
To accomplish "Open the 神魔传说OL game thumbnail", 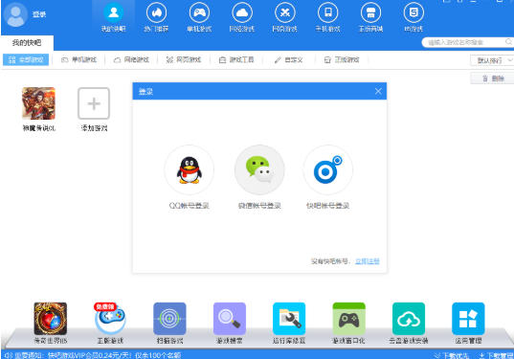I will [38, 103].
